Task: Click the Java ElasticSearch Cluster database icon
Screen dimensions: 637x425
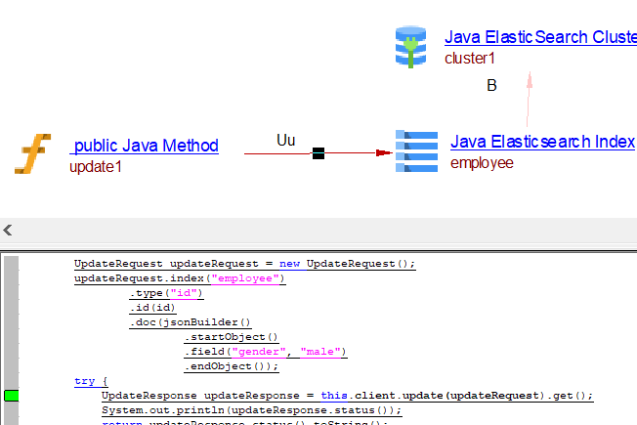Action: [x=411, y=47]
